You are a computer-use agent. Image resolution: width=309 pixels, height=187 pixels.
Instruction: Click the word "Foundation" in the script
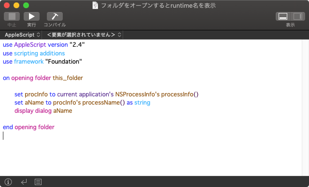pyautogui.click(x=64, y=62)
